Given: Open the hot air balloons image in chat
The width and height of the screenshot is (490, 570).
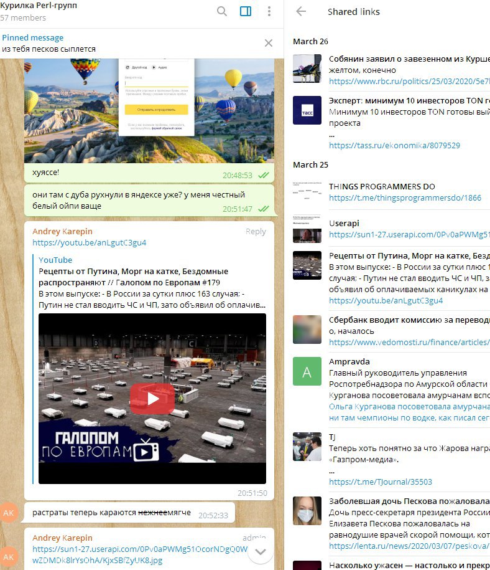Looking at the screenshot, I should (x=149, y=111).
